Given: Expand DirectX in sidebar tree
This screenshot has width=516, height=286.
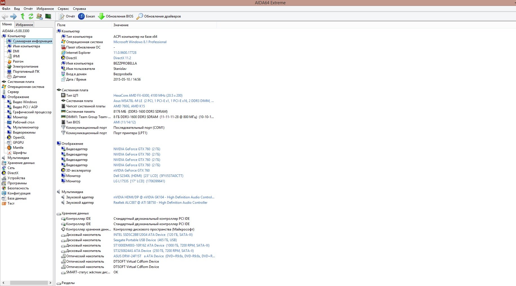Looking at the screenshot, I should pos(13,173).
